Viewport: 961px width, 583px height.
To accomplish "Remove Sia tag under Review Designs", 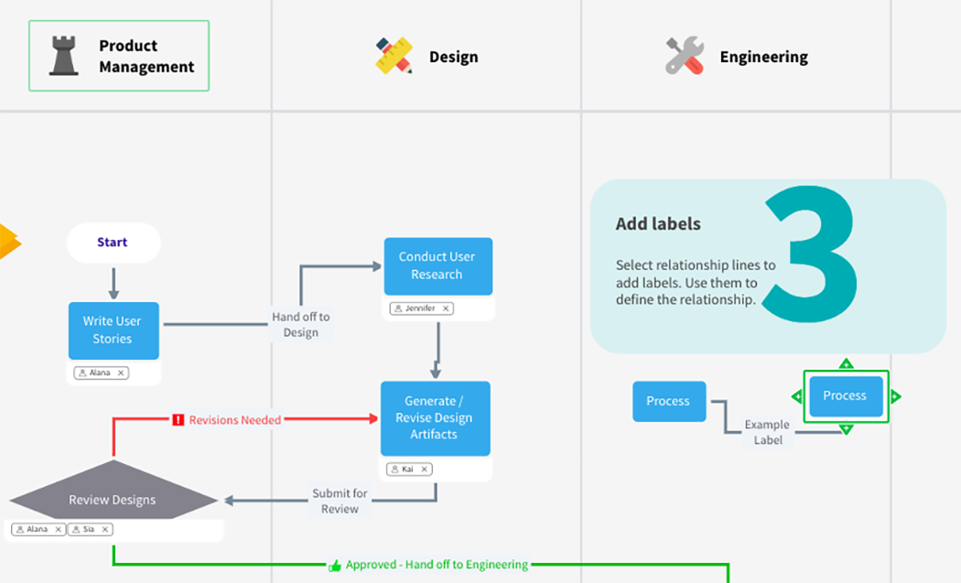I will (x=105, y=529).
